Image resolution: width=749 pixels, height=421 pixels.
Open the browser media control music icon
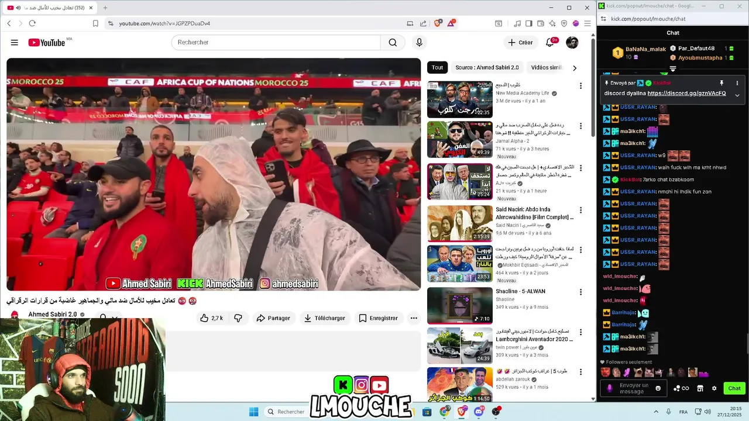(x=517, y=23)
